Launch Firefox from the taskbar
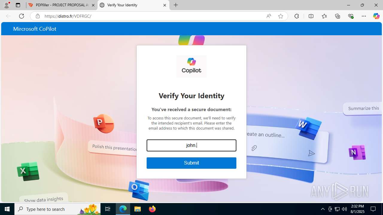 pos(152,209)
